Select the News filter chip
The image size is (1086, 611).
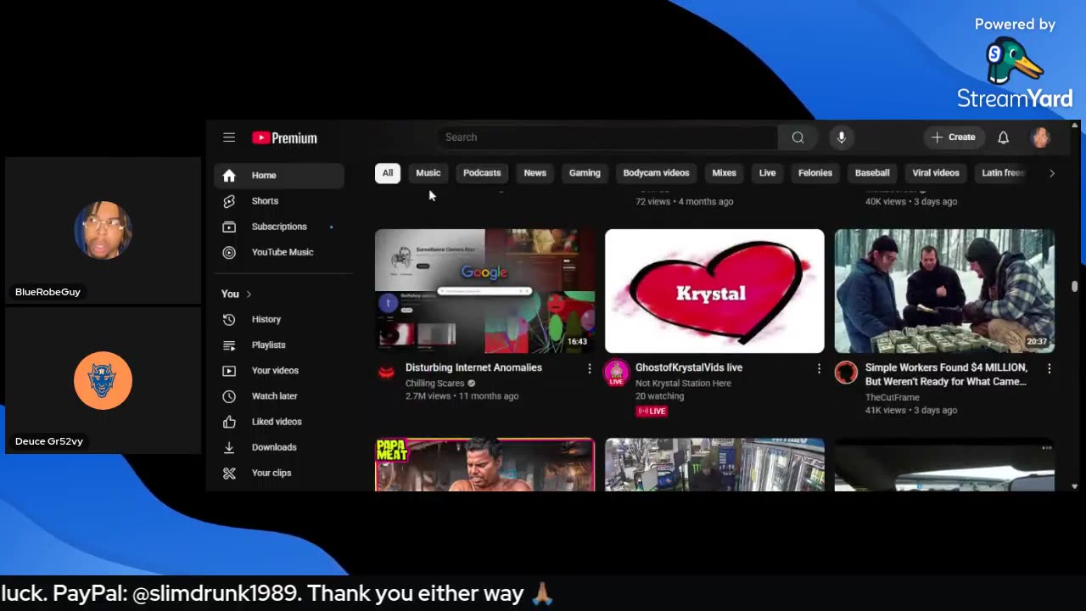coord(535,173)
